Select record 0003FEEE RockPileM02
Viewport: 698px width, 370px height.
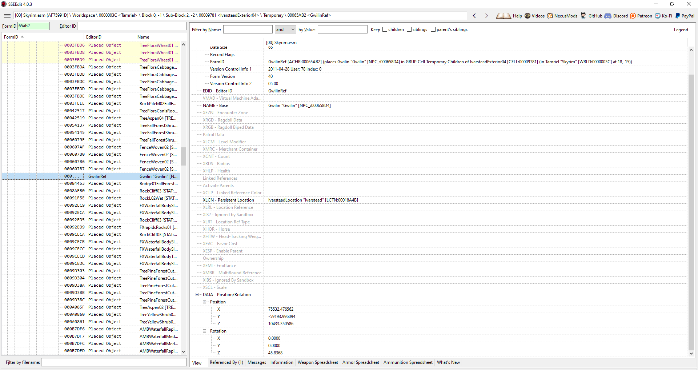[x=91, y=103]
